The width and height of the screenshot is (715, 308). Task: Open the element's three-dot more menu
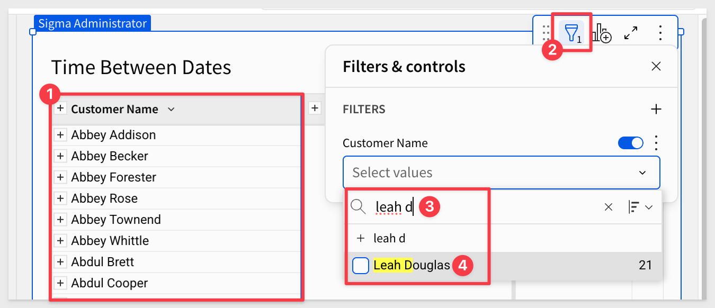pos(660,33)
